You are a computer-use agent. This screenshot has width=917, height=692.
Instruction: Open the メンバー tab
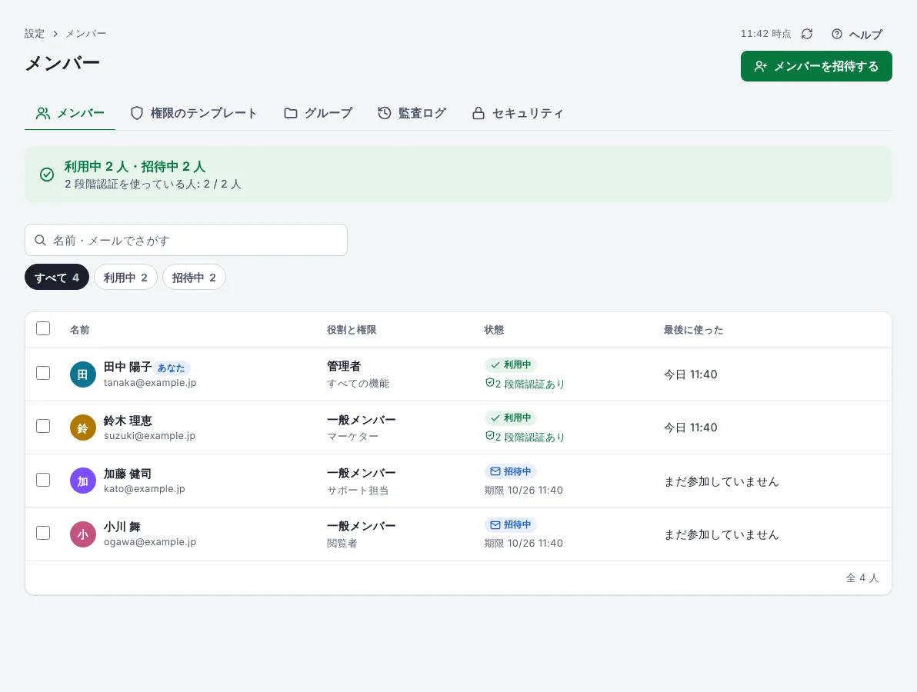point(70,113)
